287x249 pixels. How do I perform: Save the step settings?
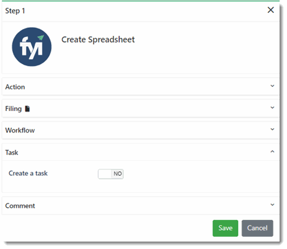[x=225, y=228]
